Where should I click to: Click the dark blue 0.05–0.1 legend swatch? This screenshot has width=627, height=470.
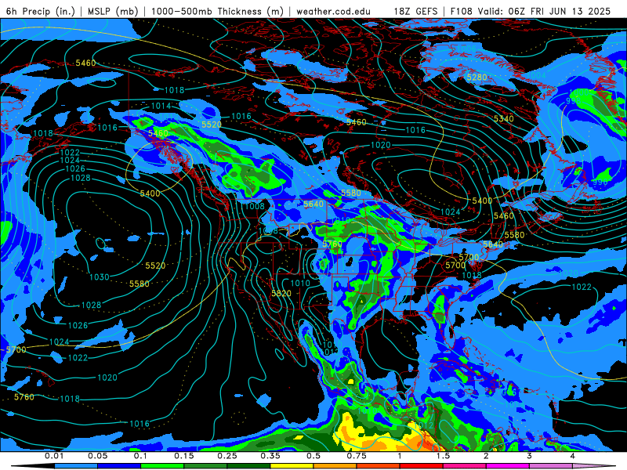click(119, 466)
